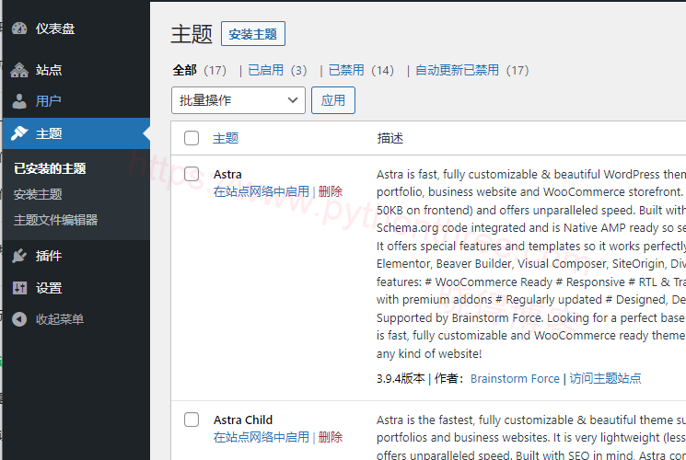
Task: Tick the select-all checkbox in table header
Action: (192, 138)
